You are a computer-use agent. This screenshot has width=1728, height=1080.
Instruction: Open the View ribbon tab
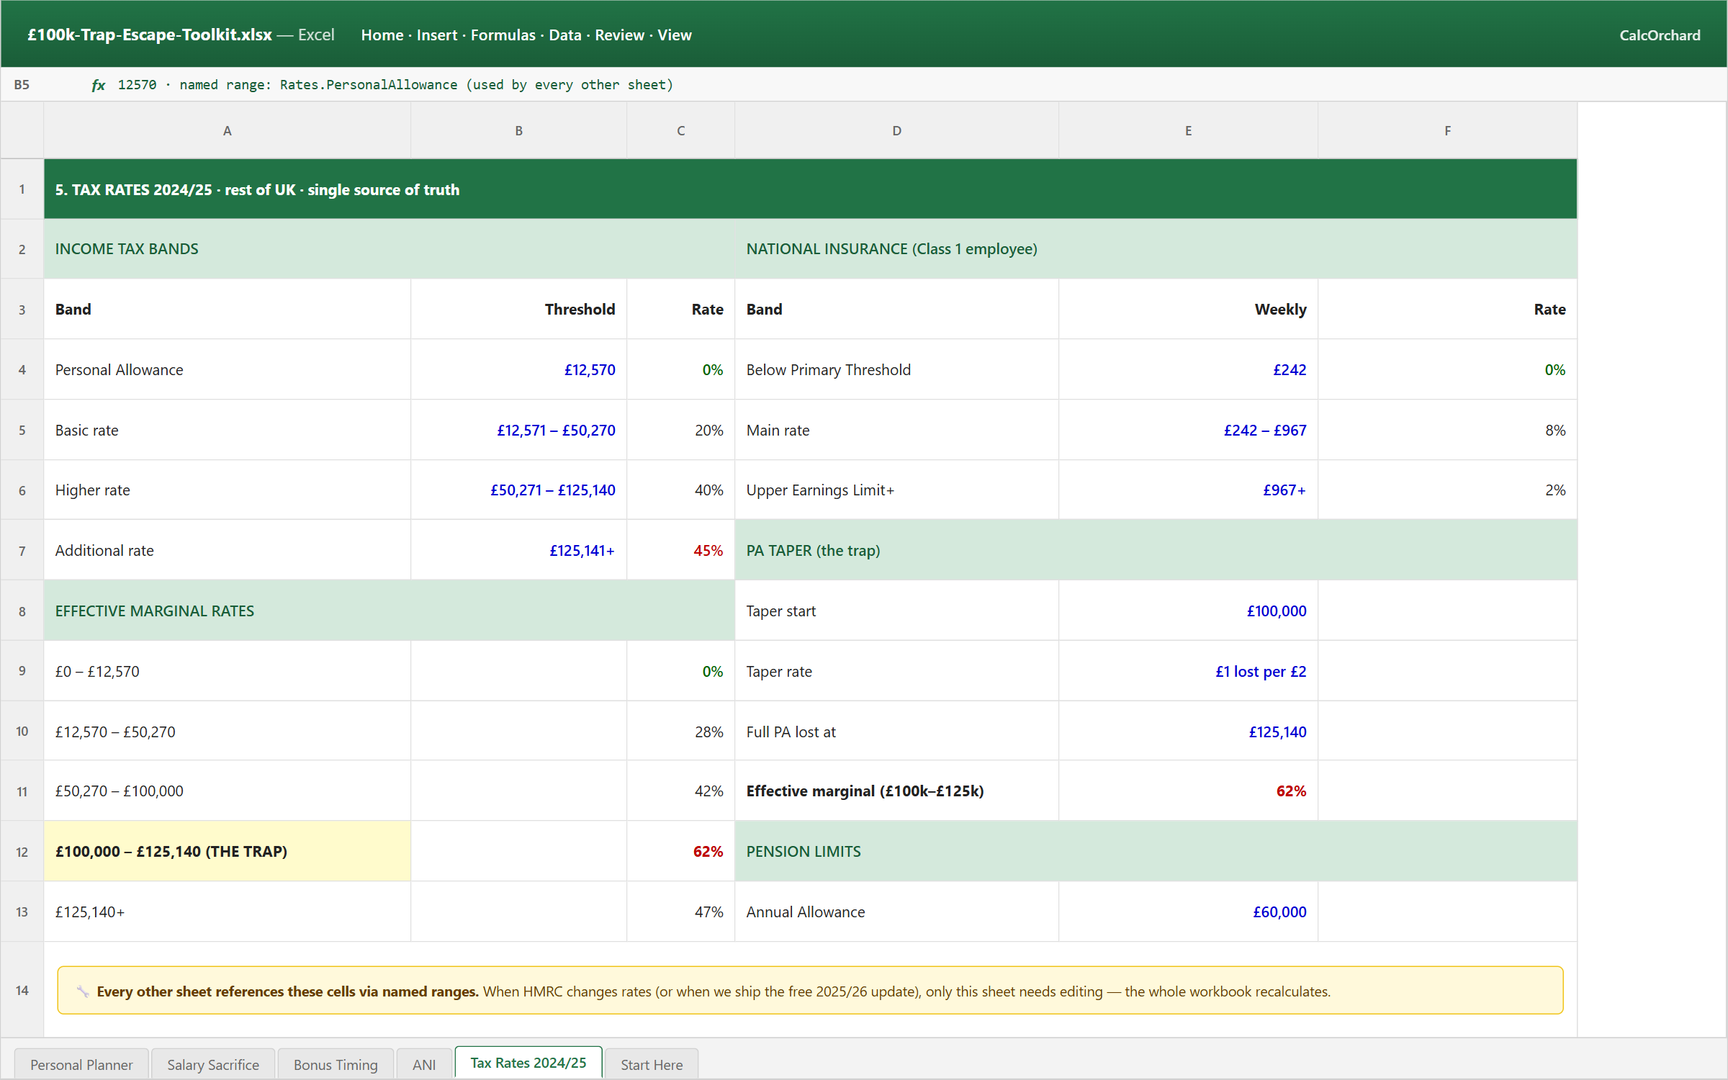coord(675,35)
